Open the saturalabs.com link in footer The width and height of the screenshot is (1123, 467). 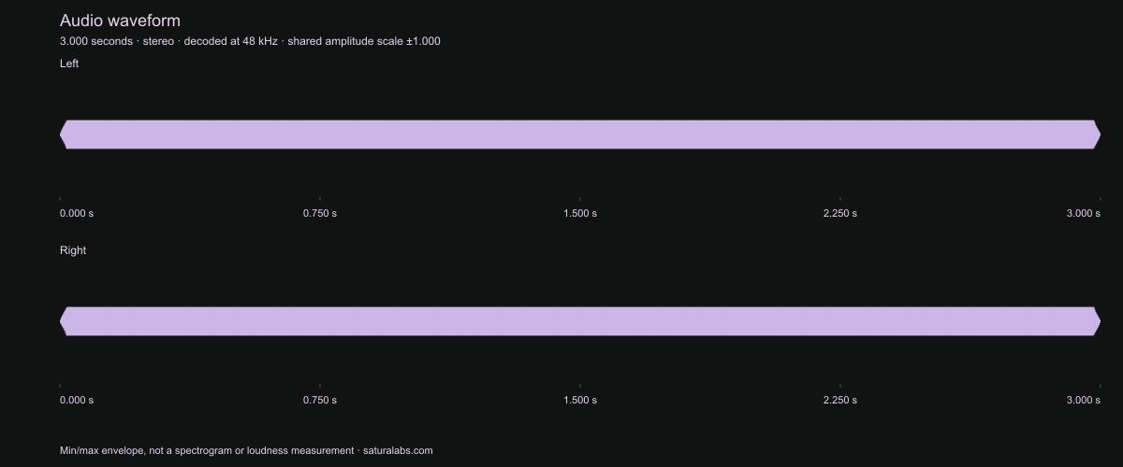(x=397, y=450)
